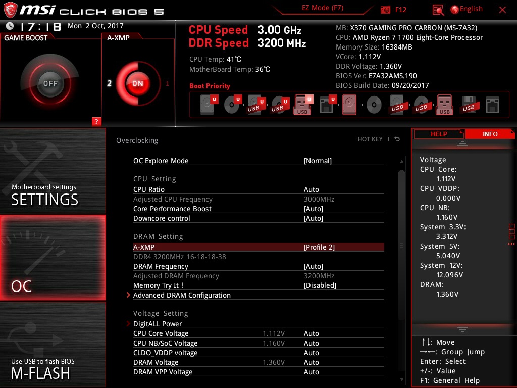Open OC Explore Mode [Normal] option
The height and width of the screenshot is (388, 517).
coord(258,161)
